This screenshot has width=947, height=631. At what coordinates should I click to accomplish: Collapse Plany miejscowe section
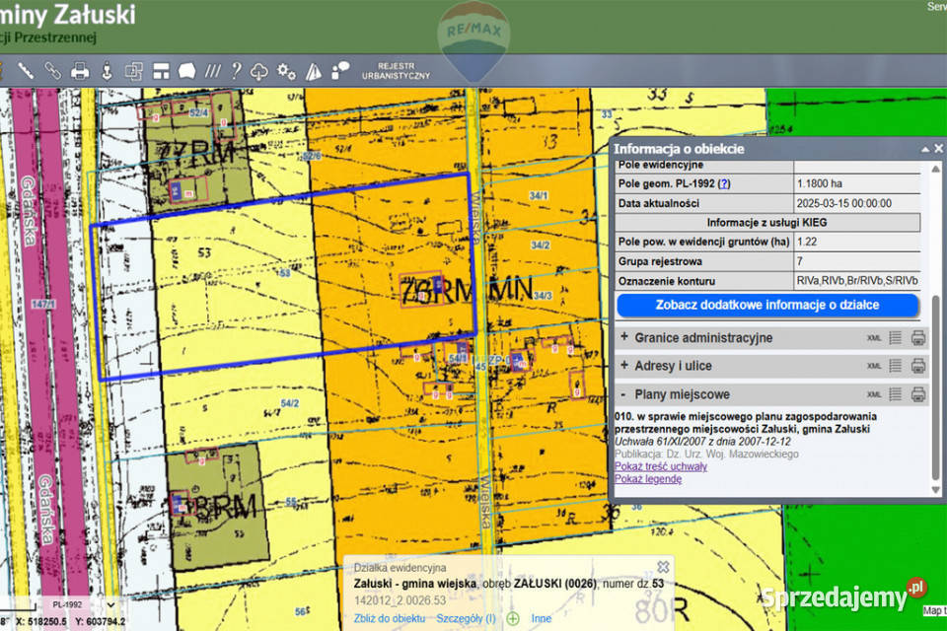[x=623, y=394]
